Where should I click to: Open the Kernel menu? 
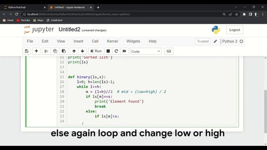click(112, 41)
